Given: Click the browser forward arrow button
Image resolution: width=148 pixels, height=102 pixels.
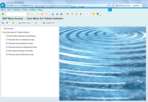Looking at the screenshot, I should [8, 5].
